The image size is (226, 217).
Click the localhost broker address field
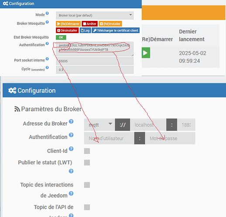tap(148, 125)
